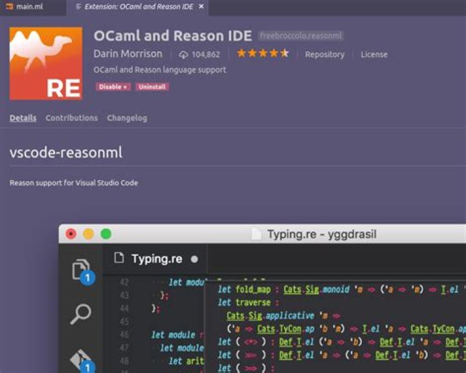Open the Repository link

(x=324, y=54)
